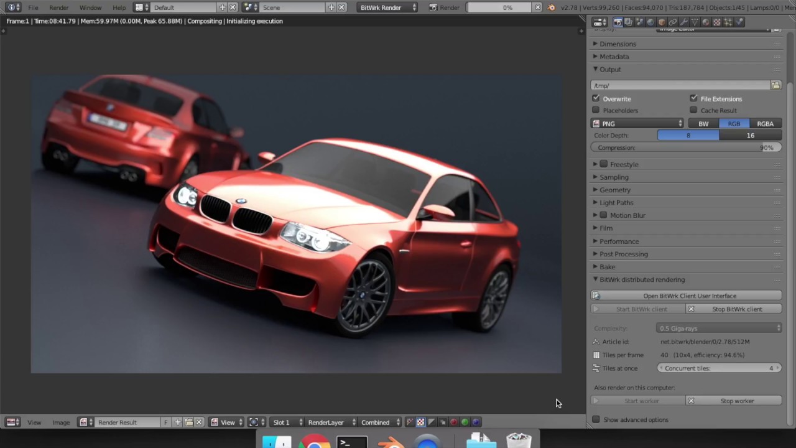The image size is (796, 448).
Task: Open the Mesh Data properties tab (triangle icon)
Action: [x=695, y=22]
